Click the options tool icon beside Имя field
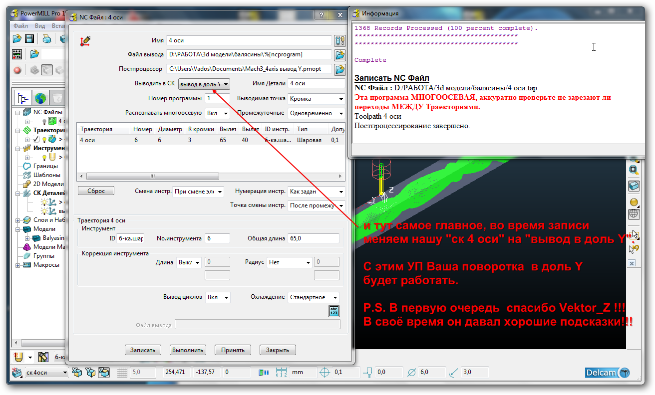This screenshot has height=395, width=655. pos(340,40)
